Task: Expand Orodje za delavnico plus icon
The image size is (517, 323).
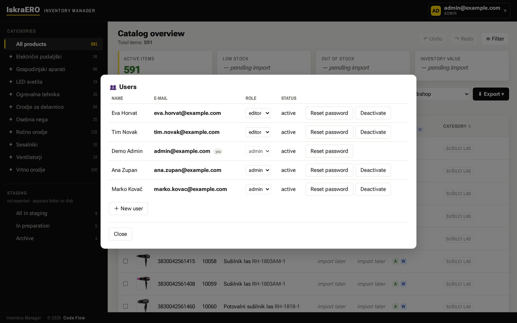Action: click(11, 107)
